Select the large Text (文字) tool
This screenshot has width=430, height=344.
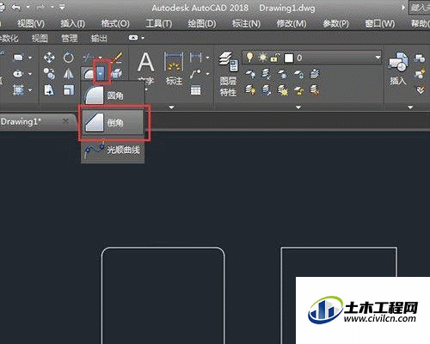pos(146,67)
